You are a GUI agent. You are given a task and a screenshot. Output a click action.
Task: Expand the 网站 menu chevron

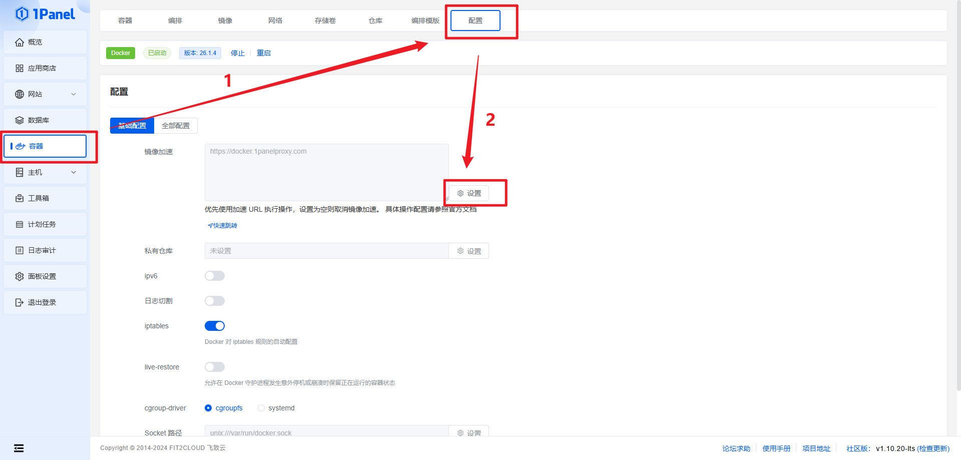pyautogui.click(x=74, y=94)
